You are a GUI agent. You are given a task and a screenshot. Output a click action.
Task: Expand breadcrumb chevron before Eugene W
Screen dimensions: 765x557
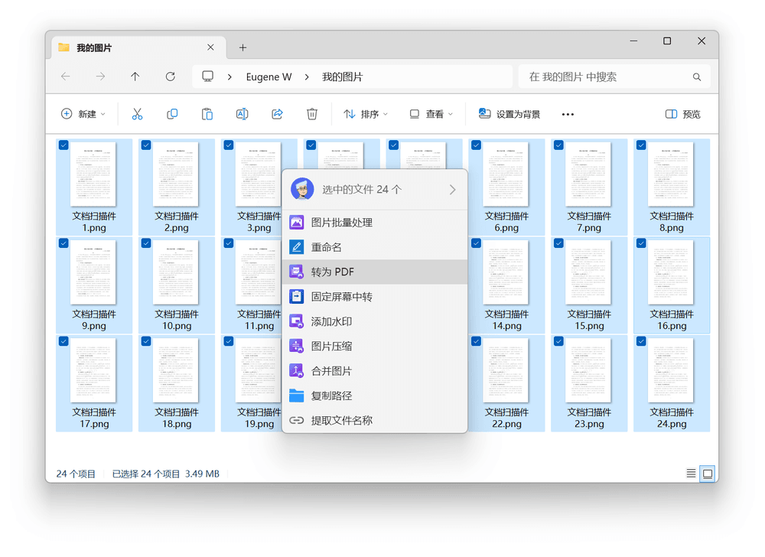(229, 77)
